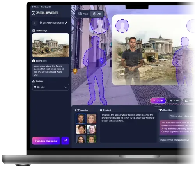The width and height of the screenshot is (195, 169).
Task: Click the Cowriter section icon
Action: pyautogui.click(x=161, y=110)
